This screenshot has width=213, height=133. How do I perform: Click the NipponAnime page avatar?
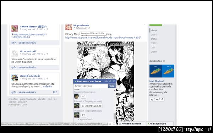tap(69, 27)
